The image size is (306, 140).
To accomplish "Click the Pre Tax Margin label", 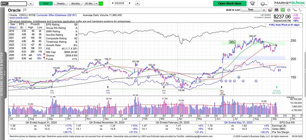I will coord(281,132).
